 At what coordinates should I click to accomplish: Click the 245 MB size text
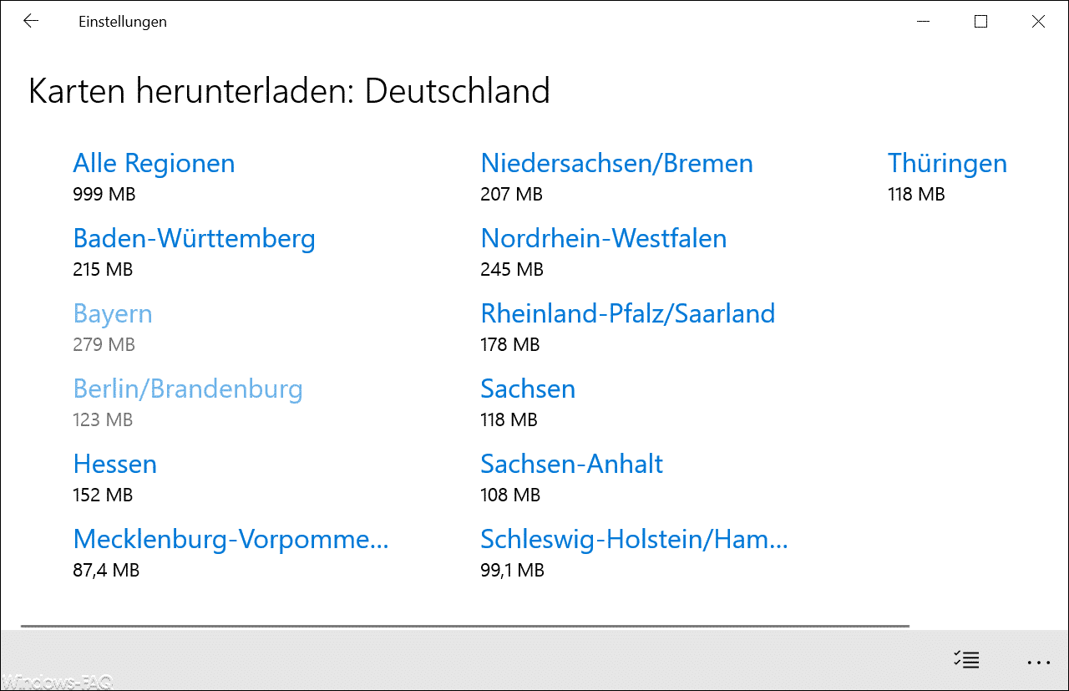[x=512, y=270]
